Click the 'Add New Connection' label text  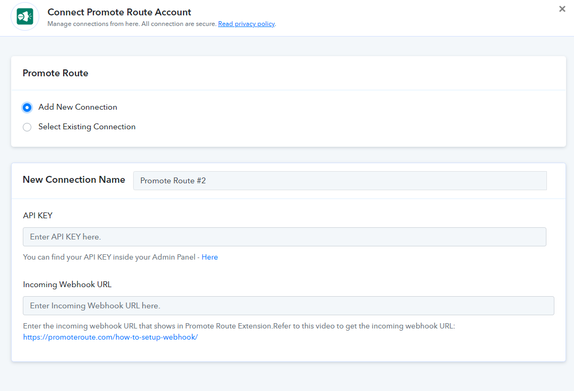click(x=77, y=107)
